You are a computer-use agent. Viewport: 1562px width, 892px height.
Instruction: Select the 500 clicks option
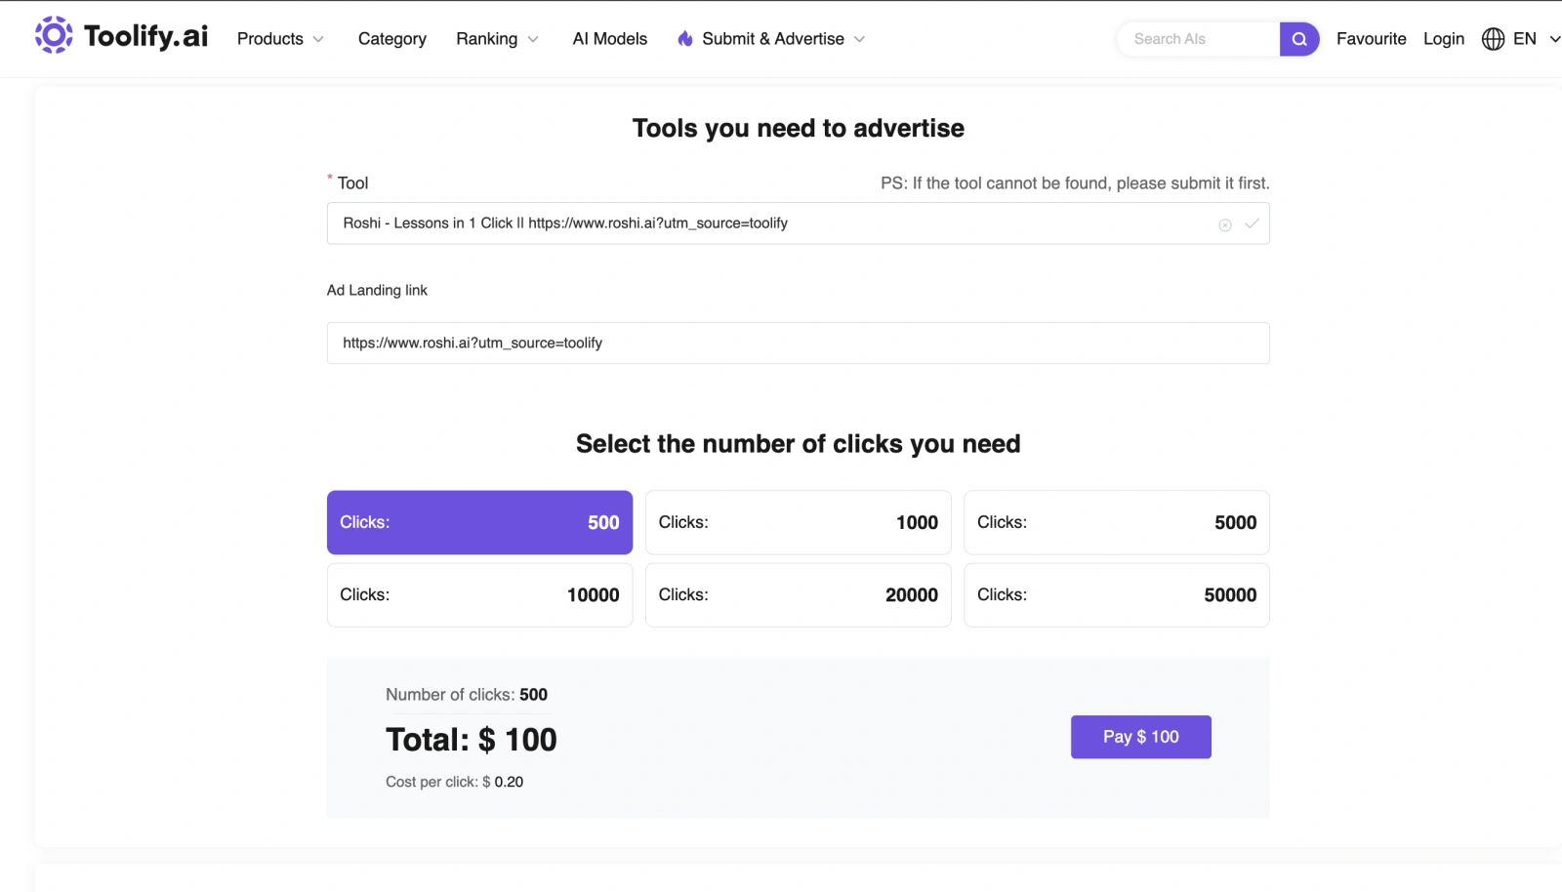click(479, 522)
